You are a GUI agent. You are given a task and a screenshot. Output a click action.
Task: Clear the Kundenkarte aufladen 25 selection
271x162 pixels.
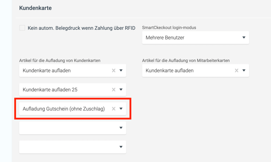(113, 89)
